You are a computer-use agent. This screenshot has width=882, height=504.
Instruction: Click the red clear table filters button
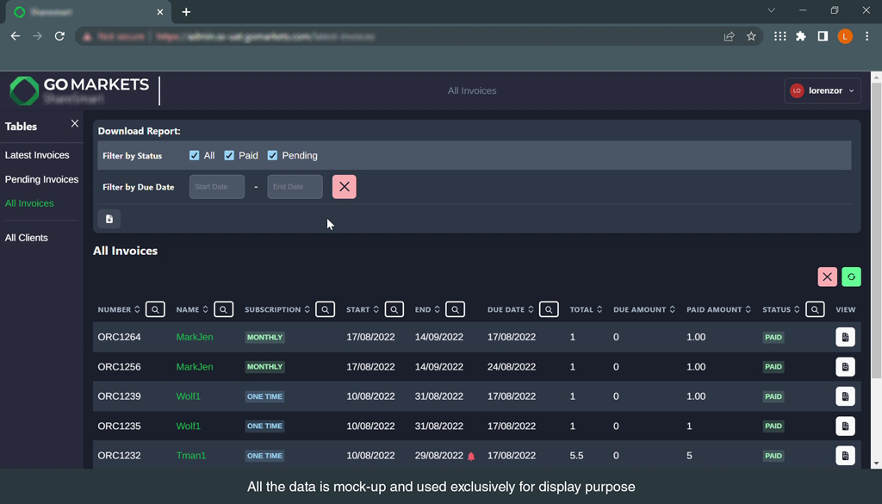tap(827, 277)
